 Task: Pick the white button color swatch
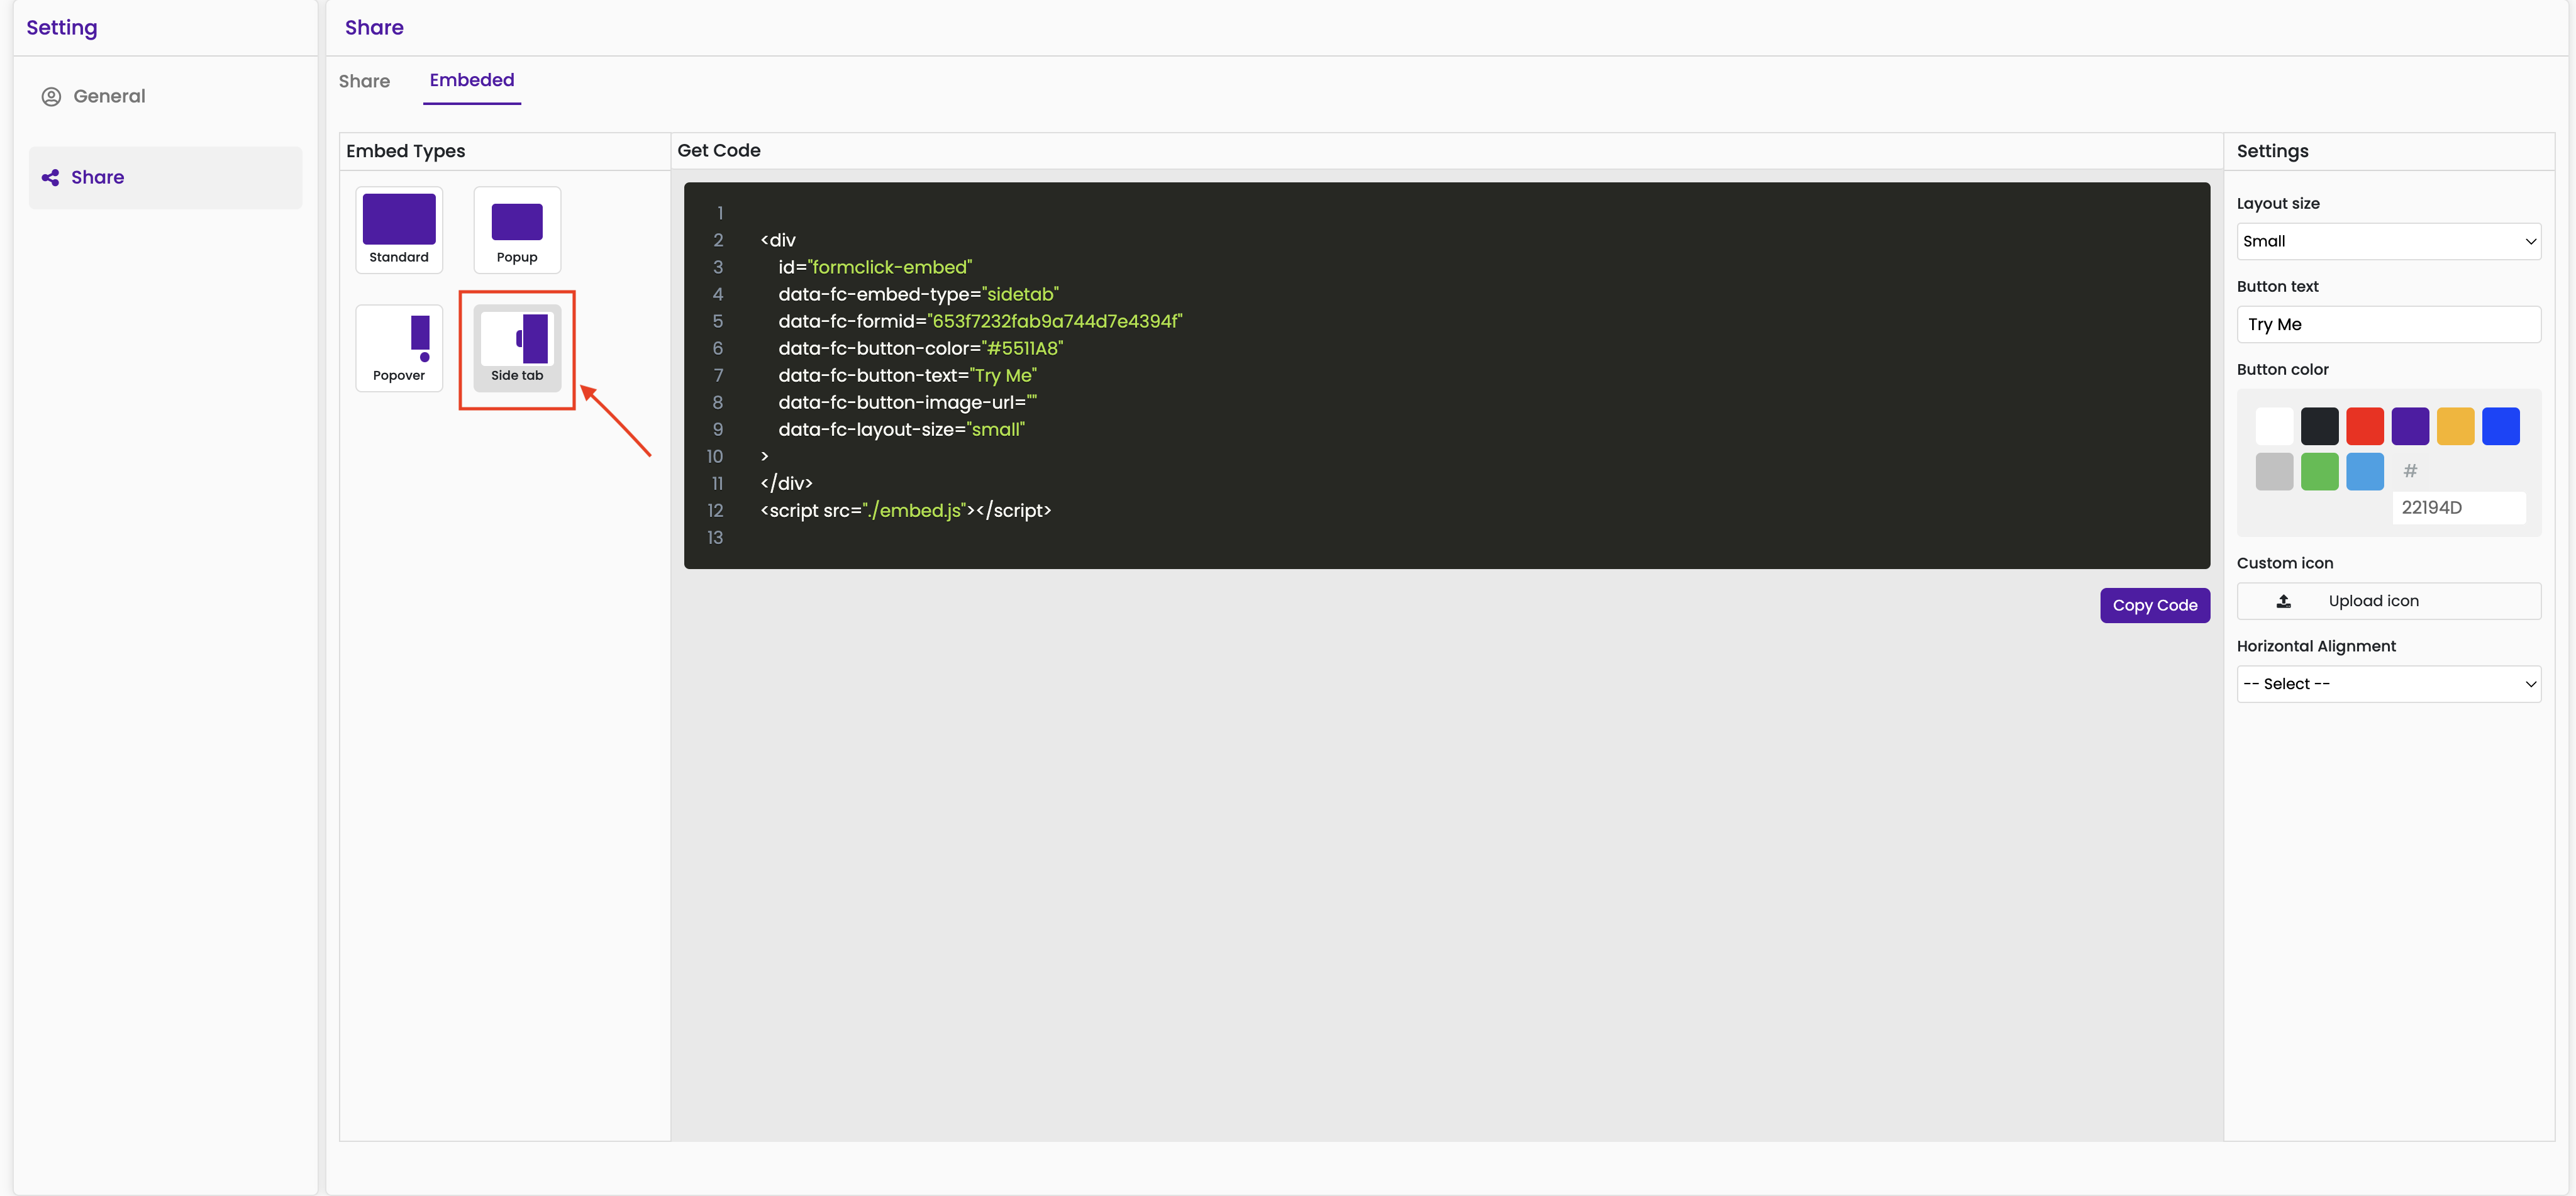(2274, 426)
